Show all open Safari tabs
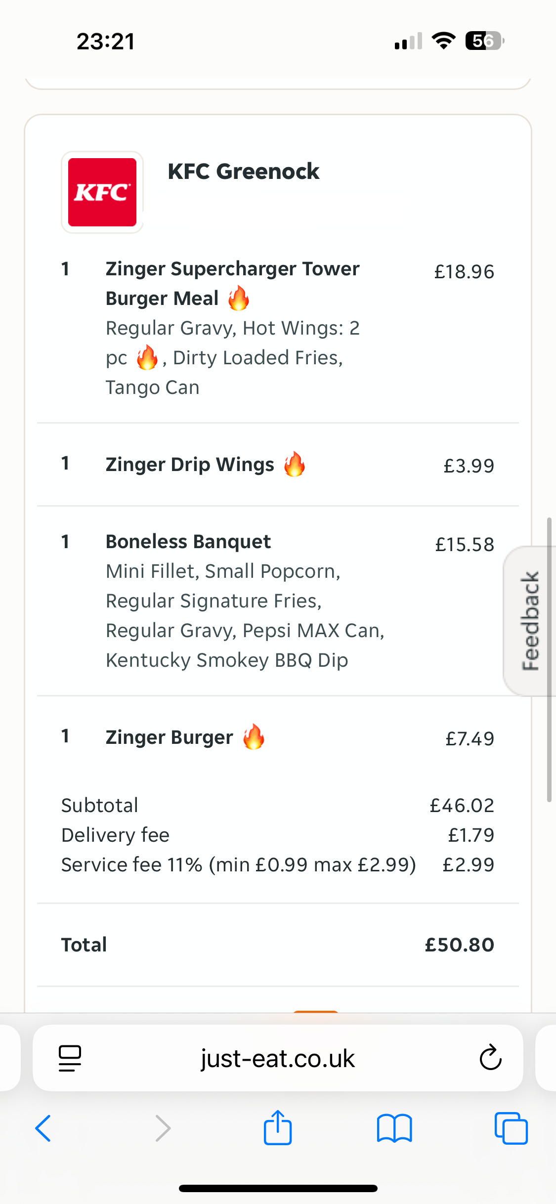 tap(511, 1128)
